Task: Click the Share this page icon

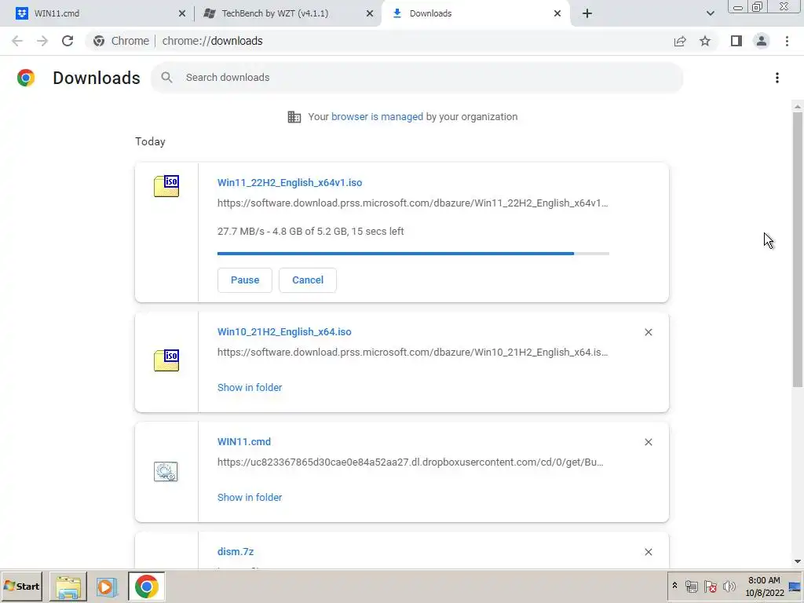Action: (680, 41)
